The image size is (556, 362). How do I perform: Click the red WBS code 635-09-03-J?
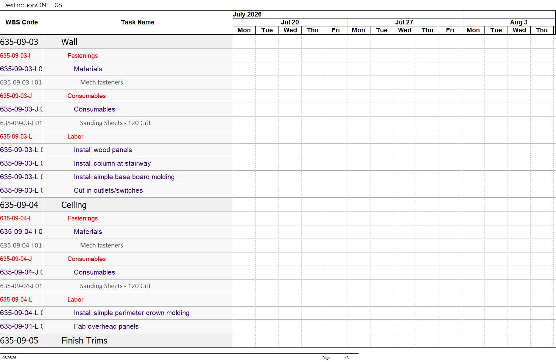[16, 96]
